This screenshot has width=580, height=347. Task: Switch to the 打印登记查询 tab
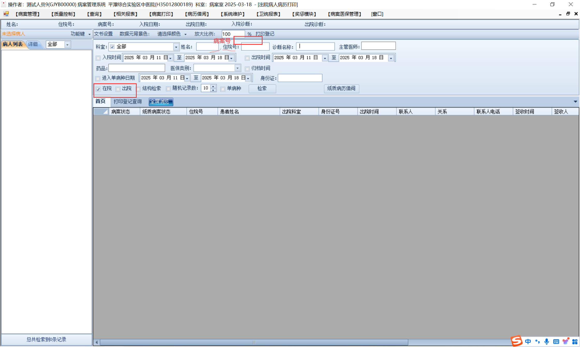128,101
